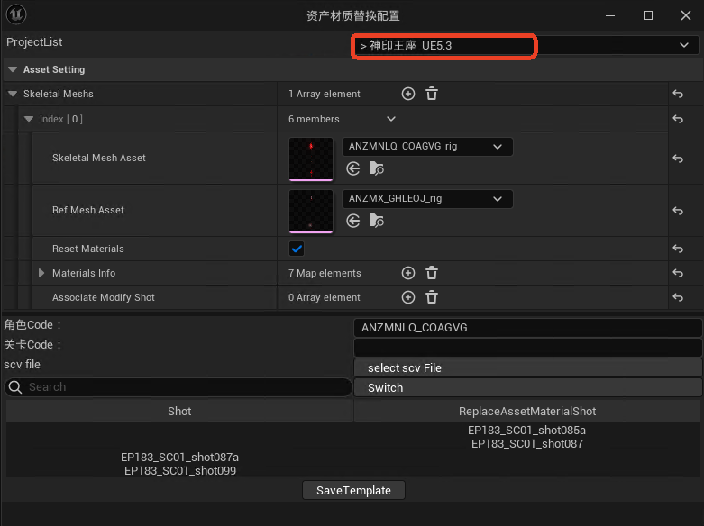
Task: Uncheck the Reset Materials checkbox
Action: [x=297, y=249]
